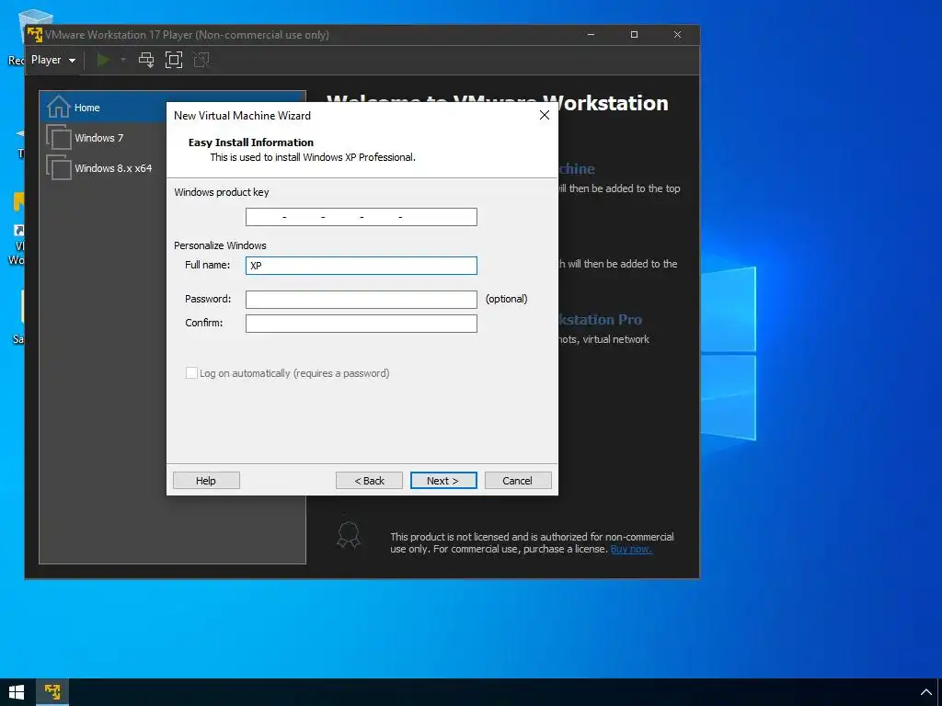Click the Home house icon
This screenshot has height=706, width=942.
click(58, 107)
